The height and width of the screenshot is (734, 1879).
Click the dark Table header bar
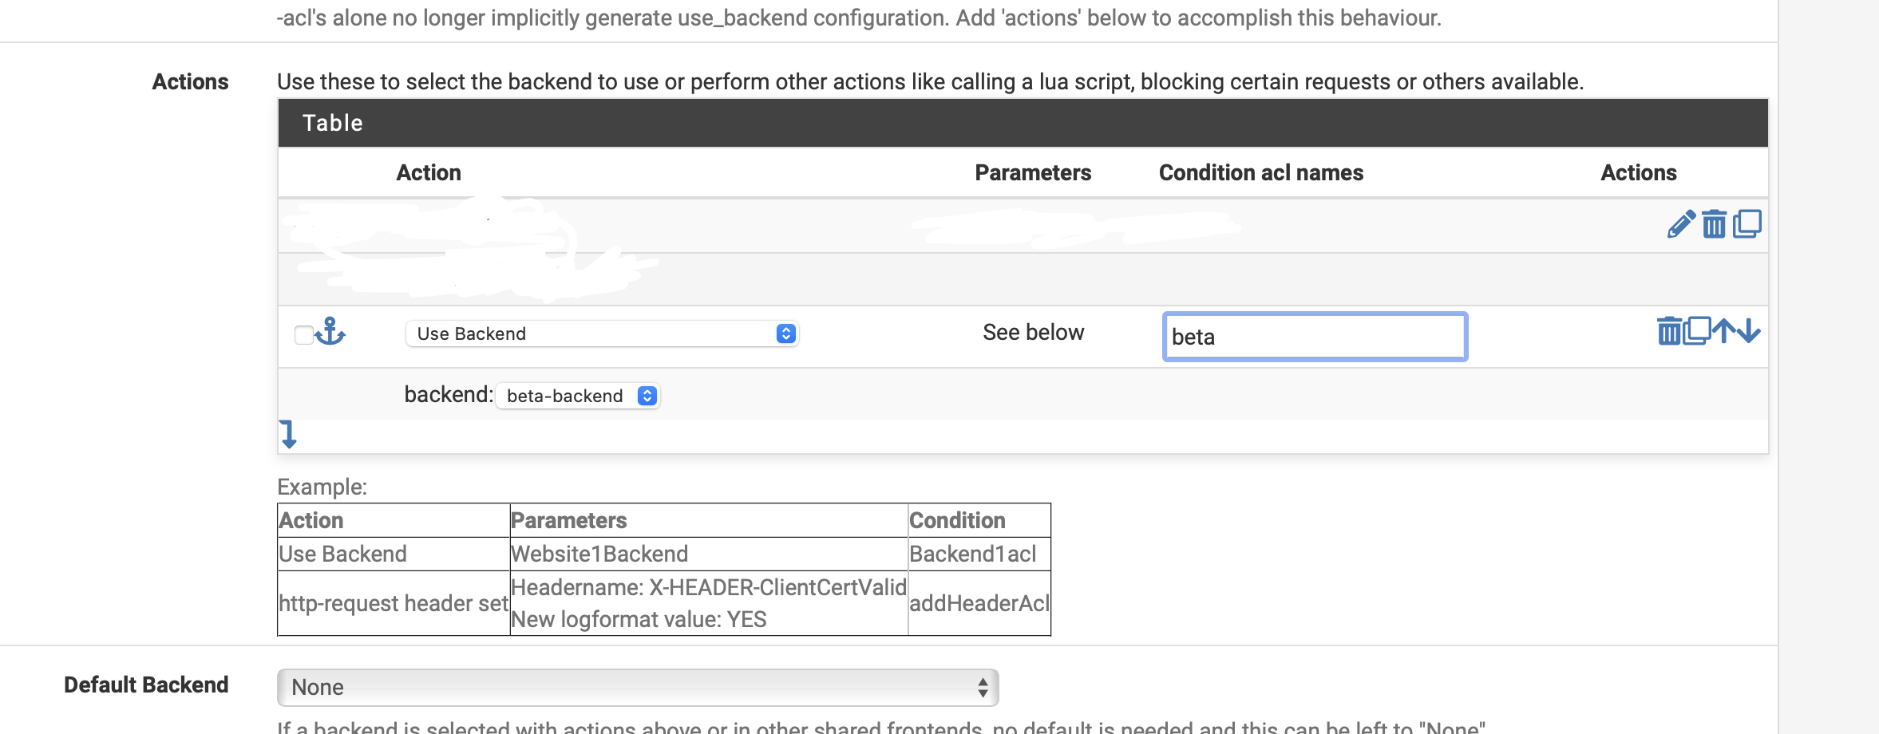[x=1022, y=123]
